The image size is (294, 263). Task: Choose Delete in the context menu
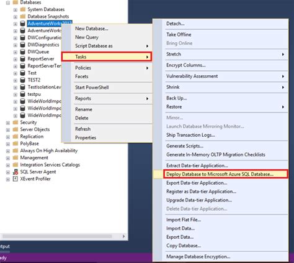click(107, 118)
